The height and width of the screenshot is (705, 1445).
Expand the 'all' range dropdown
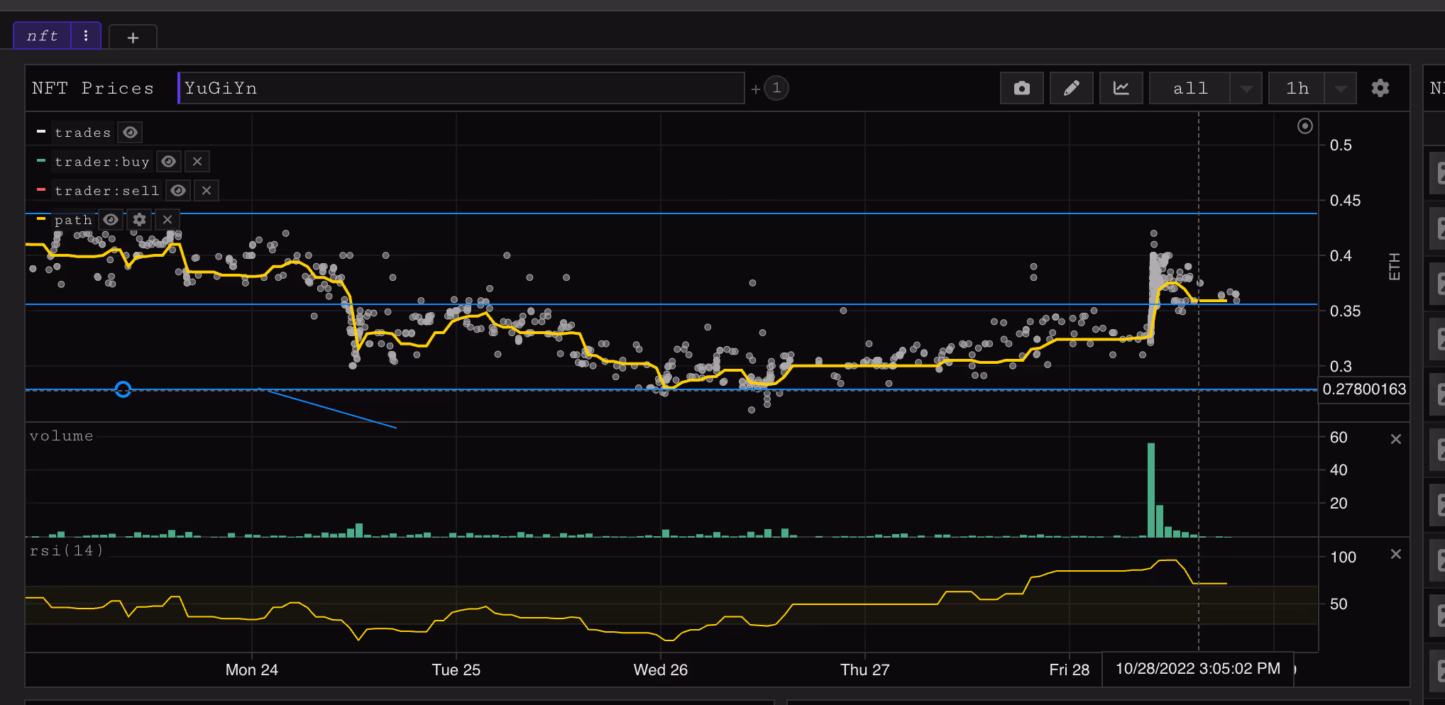tap(1246, 89)
